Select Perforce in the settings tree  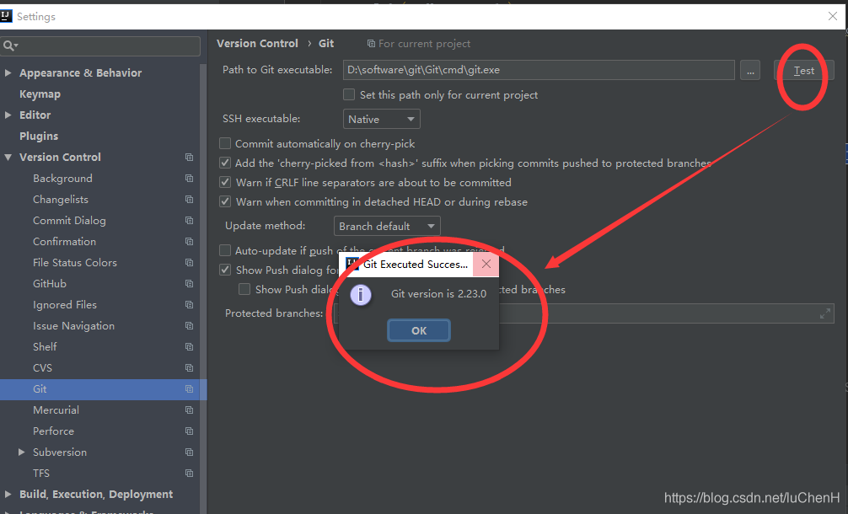[54, 431]
